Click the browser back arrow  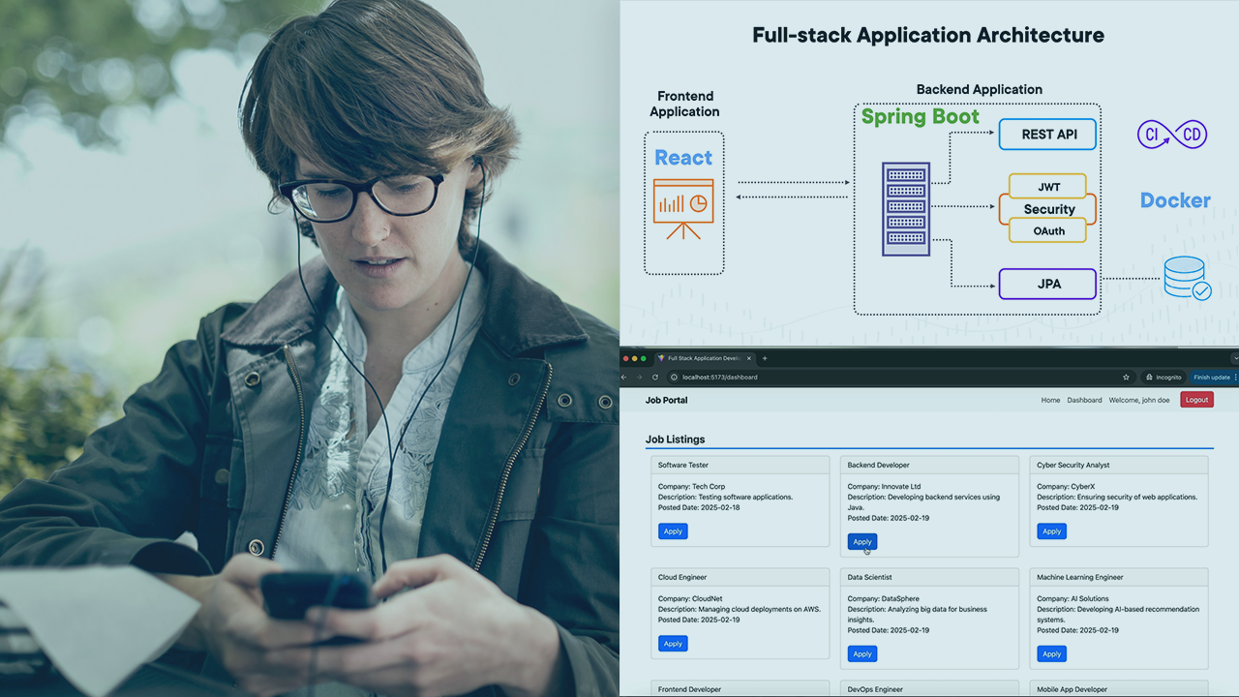(624, 378)
